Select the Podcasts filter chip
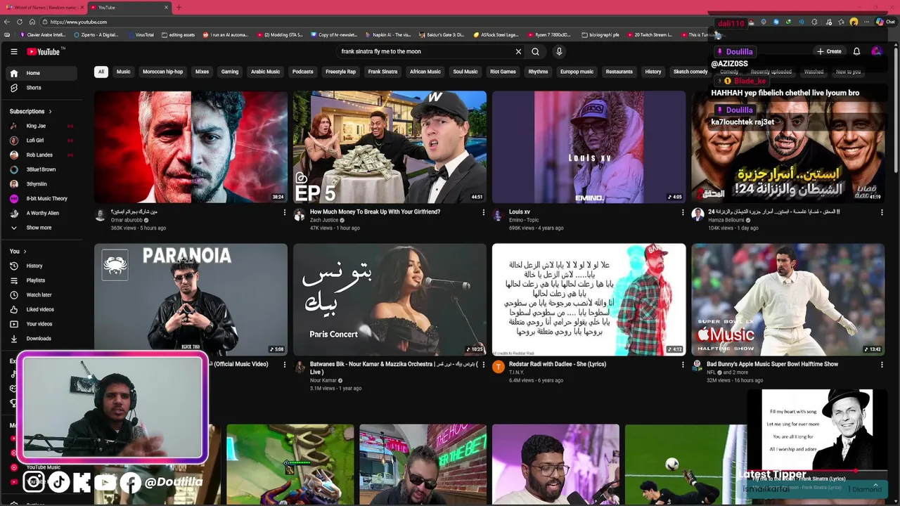 [303, 72]
